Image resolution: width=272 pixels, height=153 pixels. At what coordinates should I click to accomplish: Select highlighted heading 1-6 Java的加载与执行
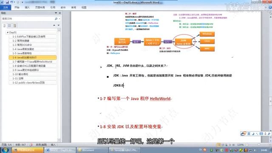tap(33, 57)
